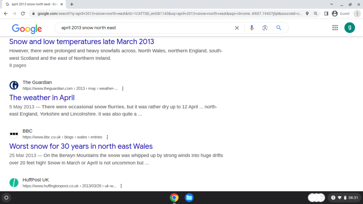Reload the page with the refresh icon
The image size is (363, 204).
click(23, 14)
